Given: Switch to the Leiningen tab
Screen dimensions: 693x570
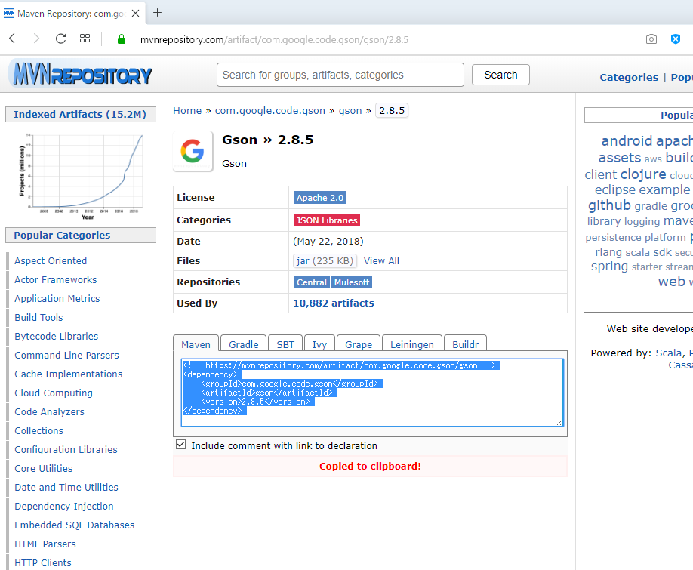Looking at the screenshot, I should point(412,344).
